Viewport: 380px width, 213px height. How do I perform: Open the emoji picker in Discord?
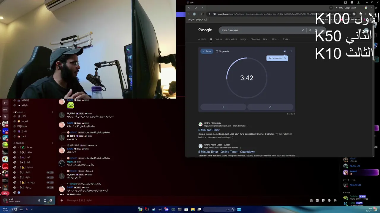329,200
